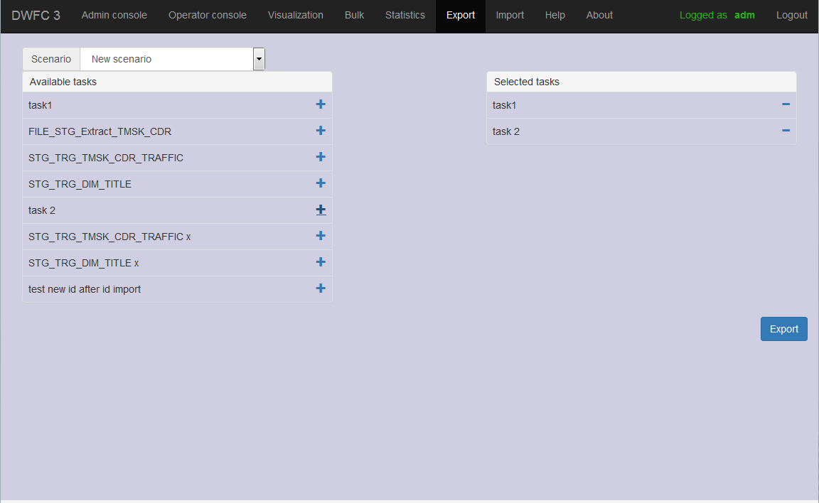819x503 pixels.
Task: Remove task1 from Selected tasks
Action: [x=786, y=104]
